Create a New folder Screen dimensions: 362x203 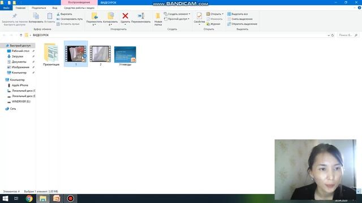pos(158,19)
